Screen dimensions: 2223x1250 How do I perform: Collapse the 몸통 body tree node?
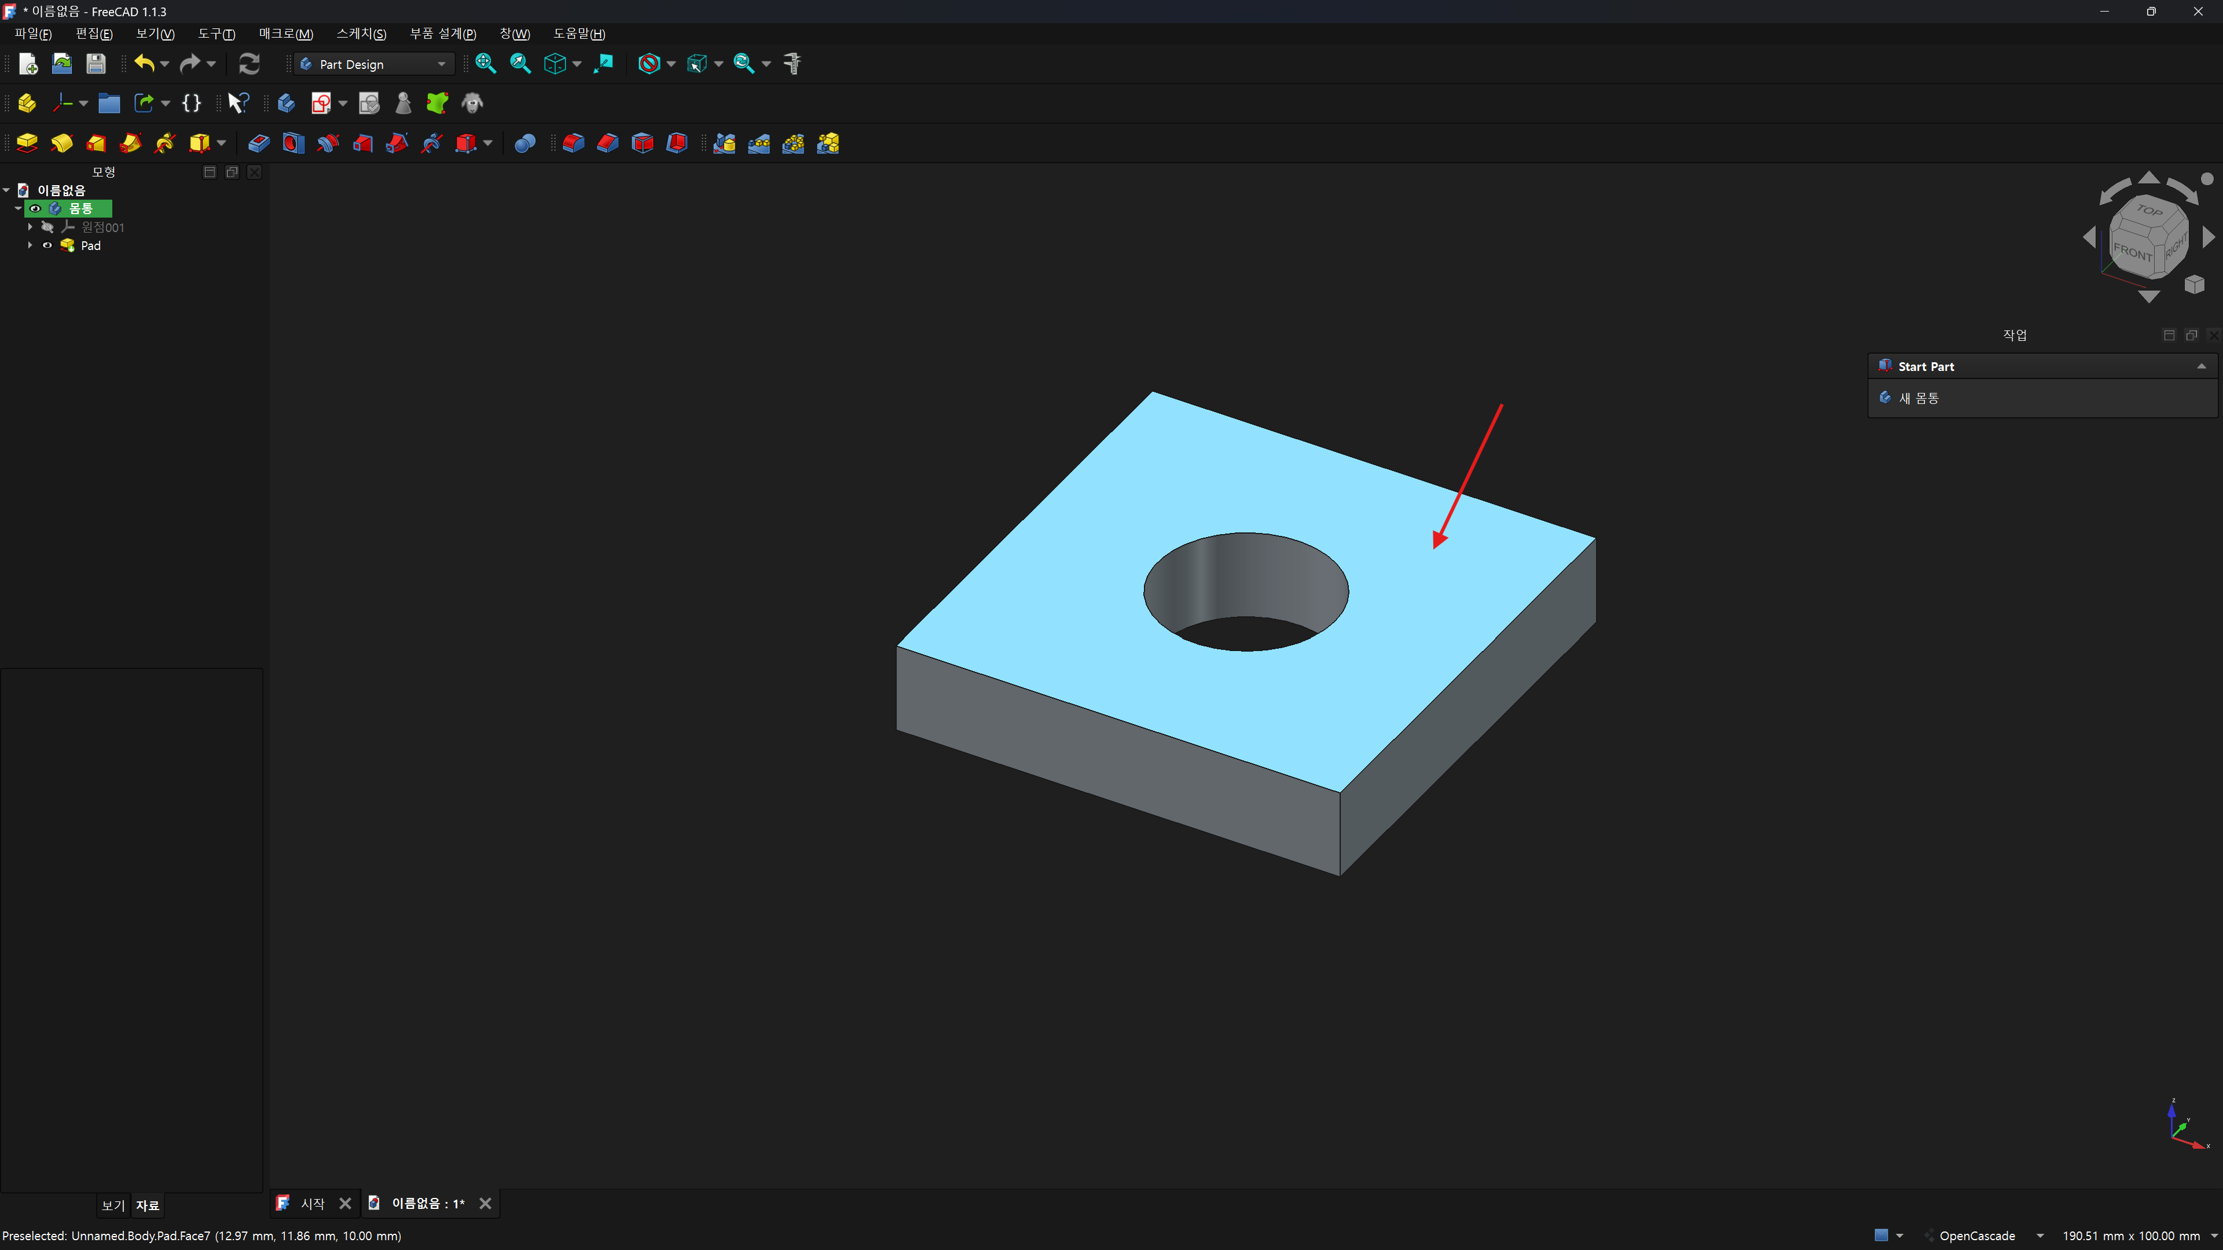18,209
